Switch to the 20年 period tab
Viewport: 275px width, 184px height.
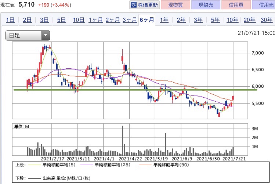(x=249, y=20)
